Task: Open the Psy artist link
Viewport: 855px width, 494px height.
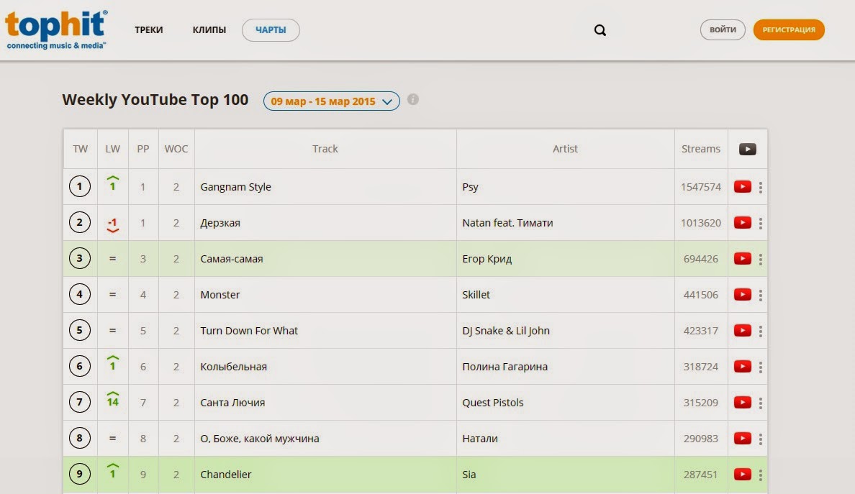Action: 470,187
